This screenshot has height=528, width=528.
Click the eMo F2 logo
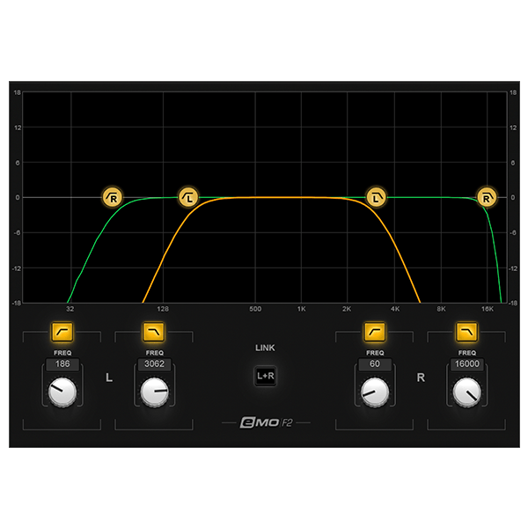click(266, 422)
